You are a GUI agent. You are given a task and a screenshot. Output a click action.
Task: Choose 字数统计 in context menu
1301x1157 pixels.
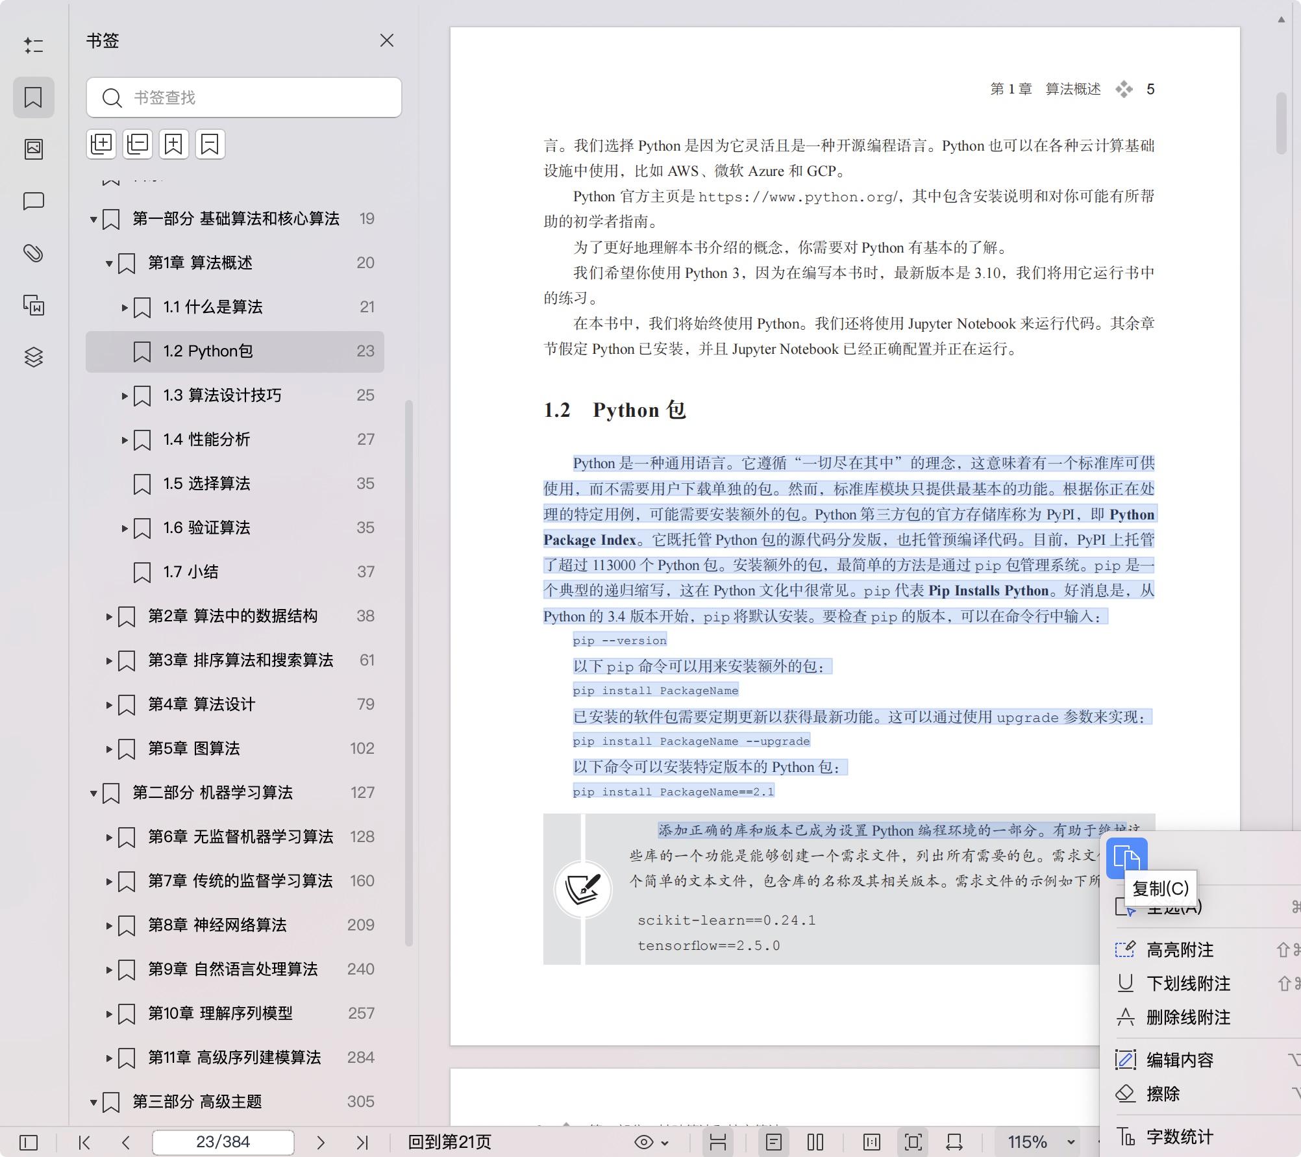(1179, 1136)
